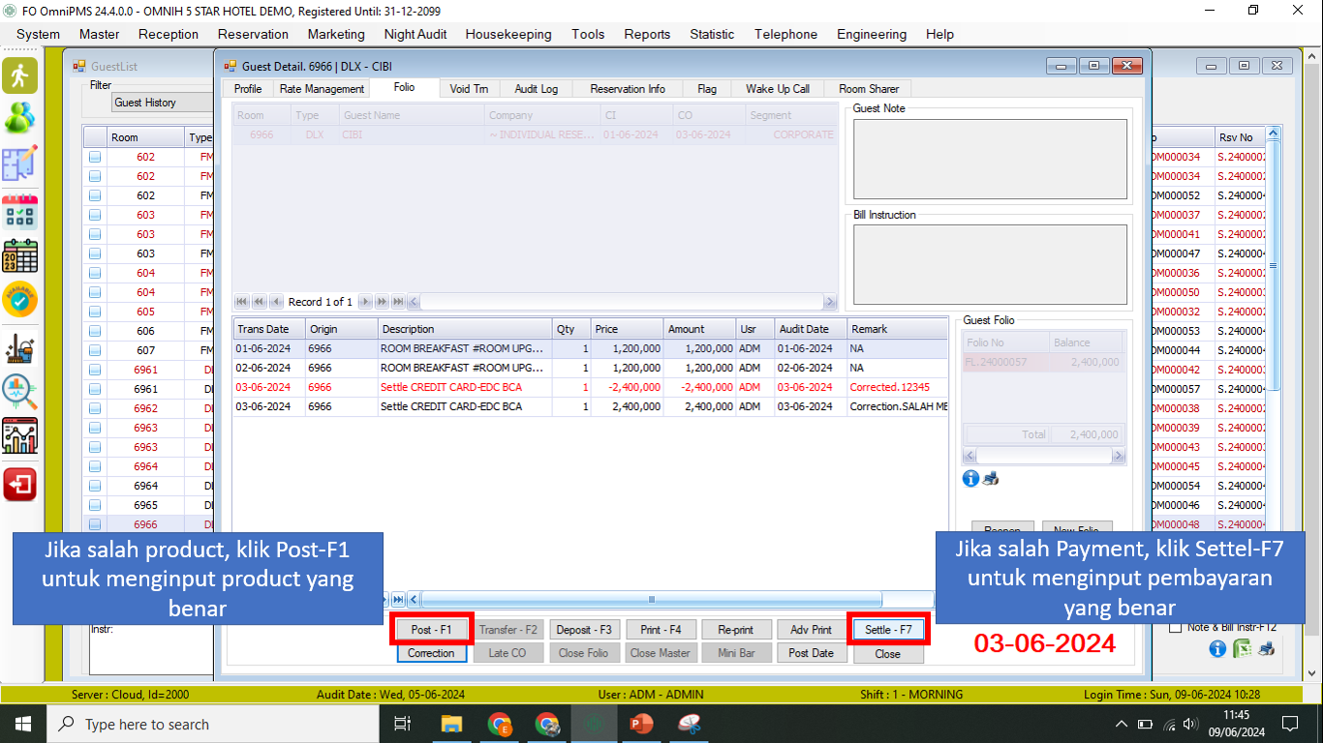
Task: Open the Reception menu
Action: pos(169,34)
